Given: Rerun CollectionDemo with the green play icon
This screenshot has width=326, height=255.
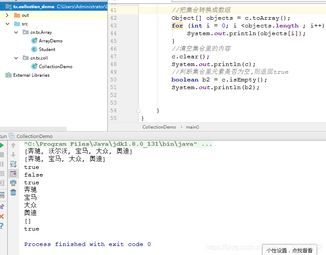Looking at the screenshot, I should pos(2,145).
